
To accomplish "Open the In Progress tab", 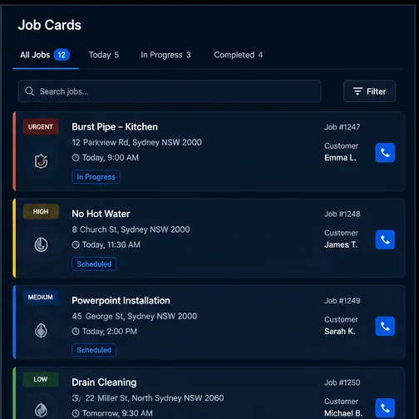I will [165, 55].
